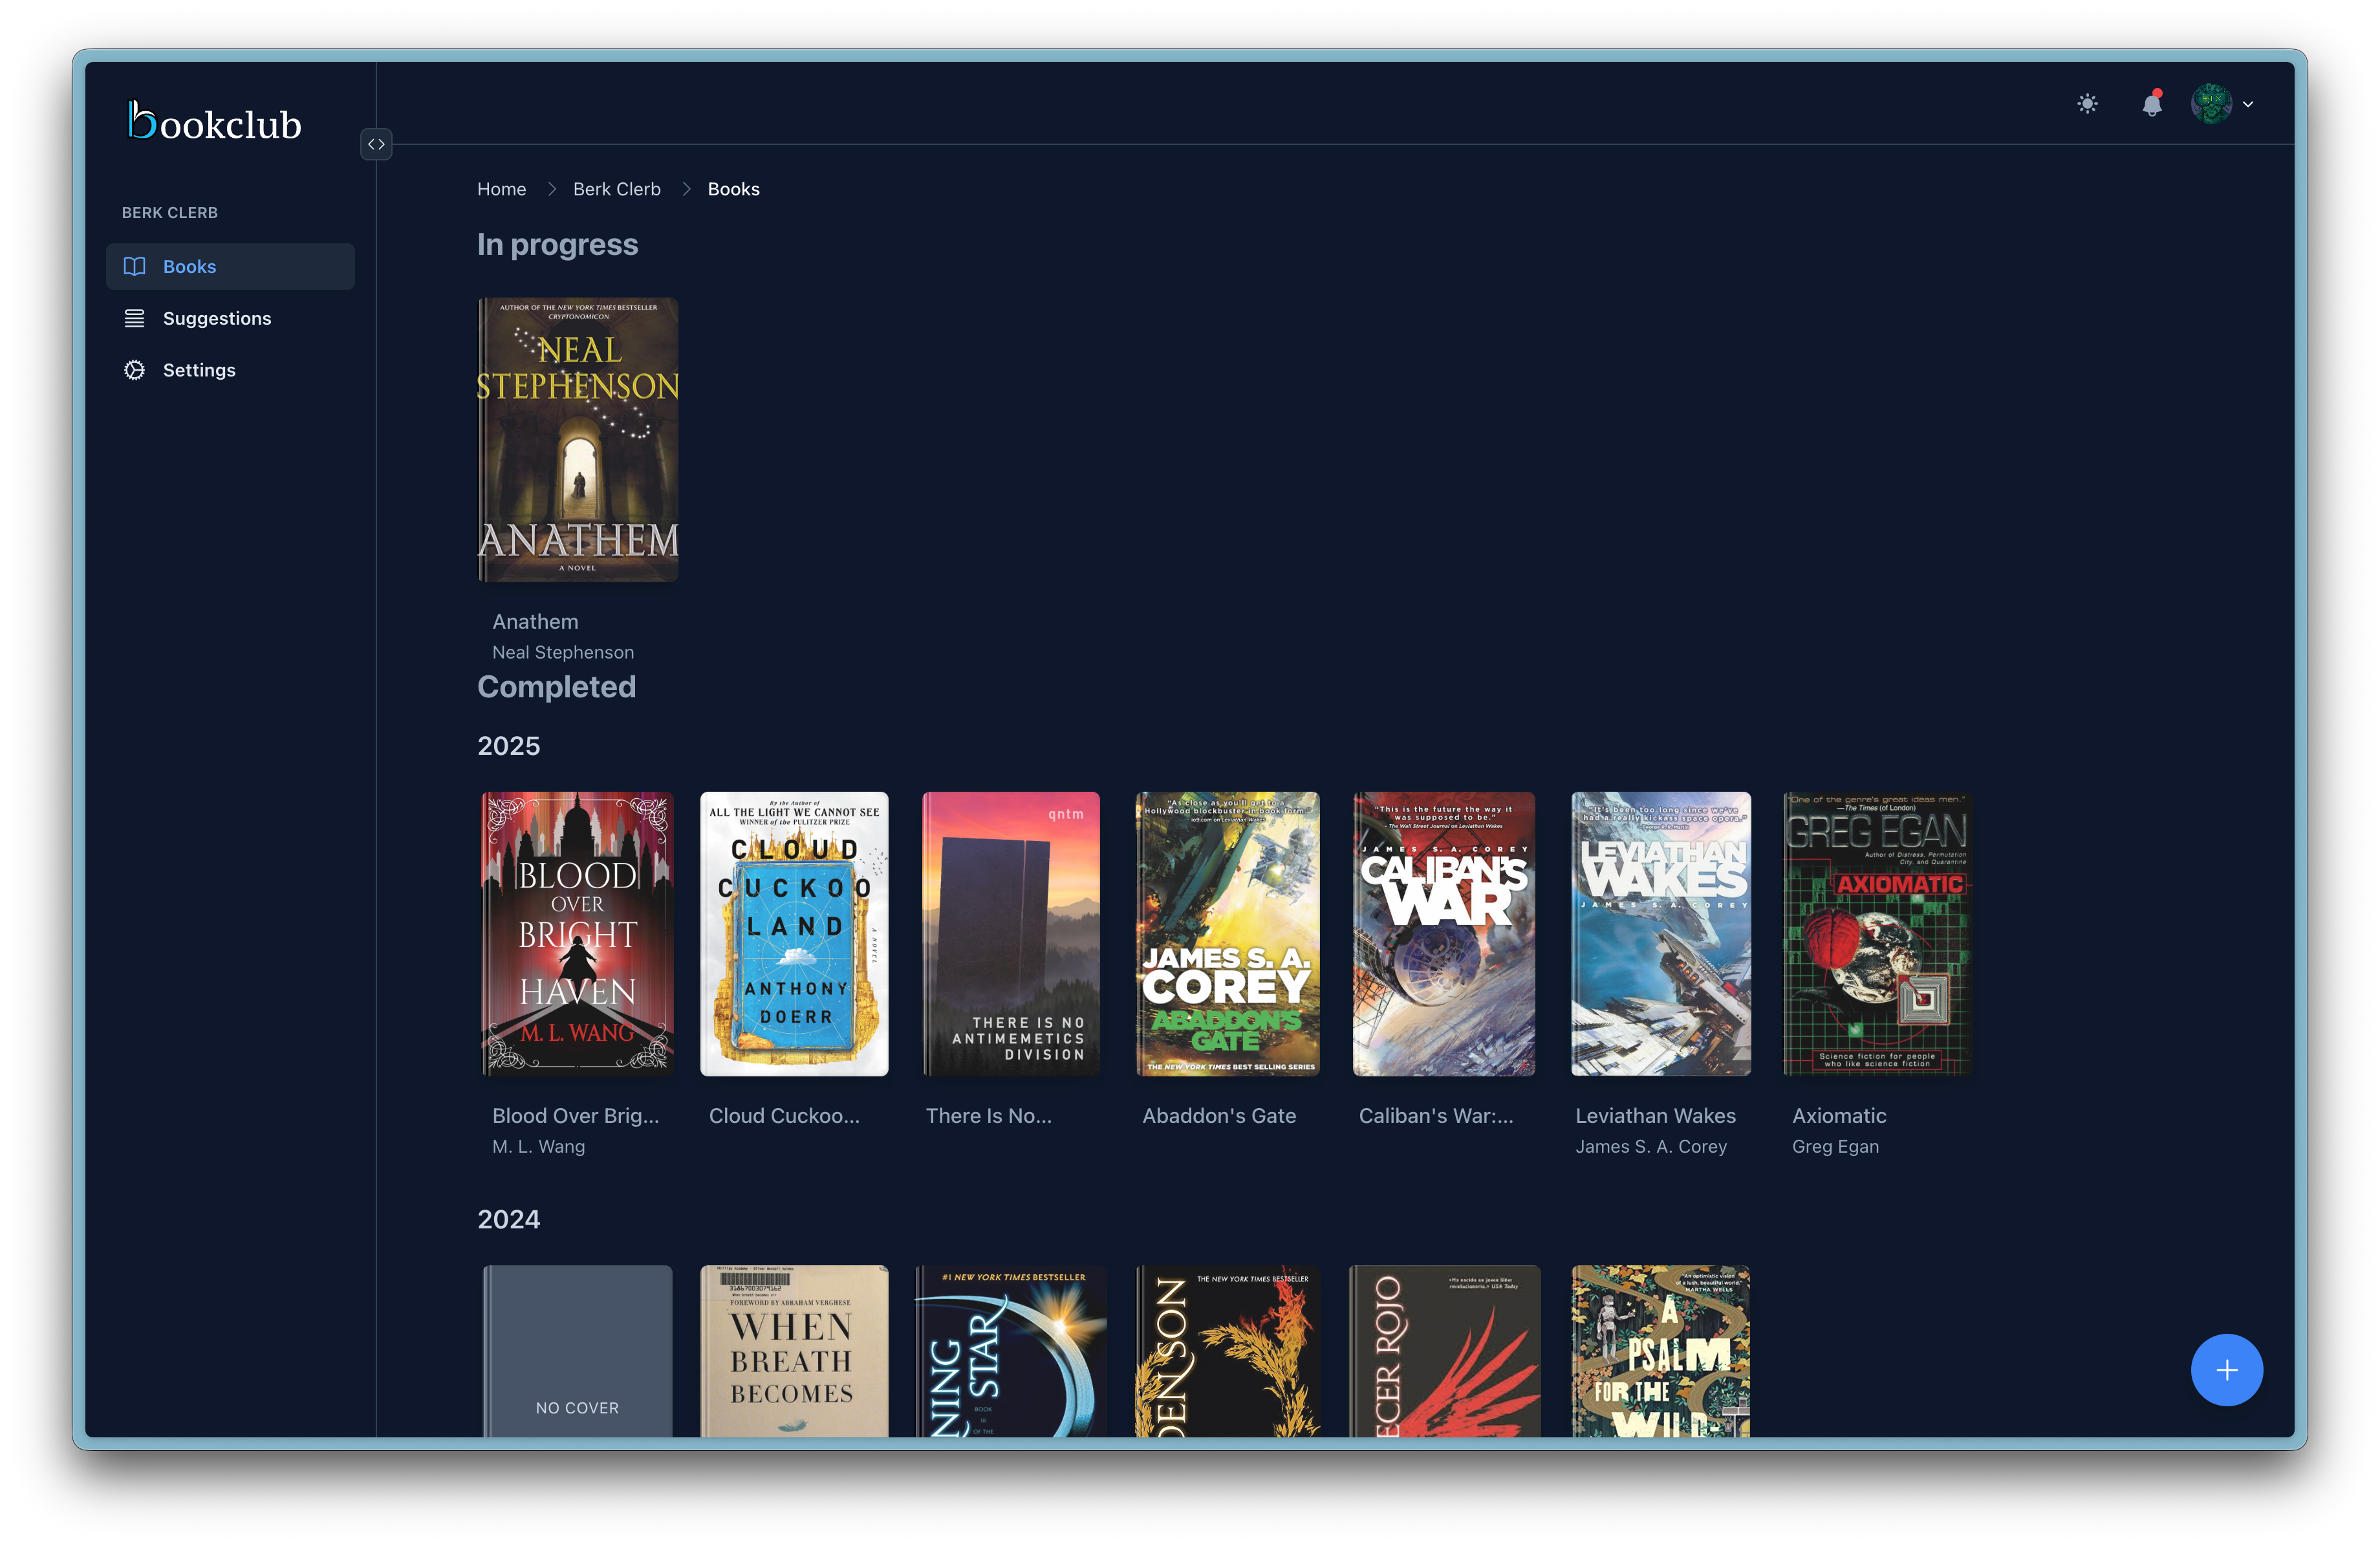Select the Axiomatic book cover
The image size is (2380, 1546).
(1877, 934)
